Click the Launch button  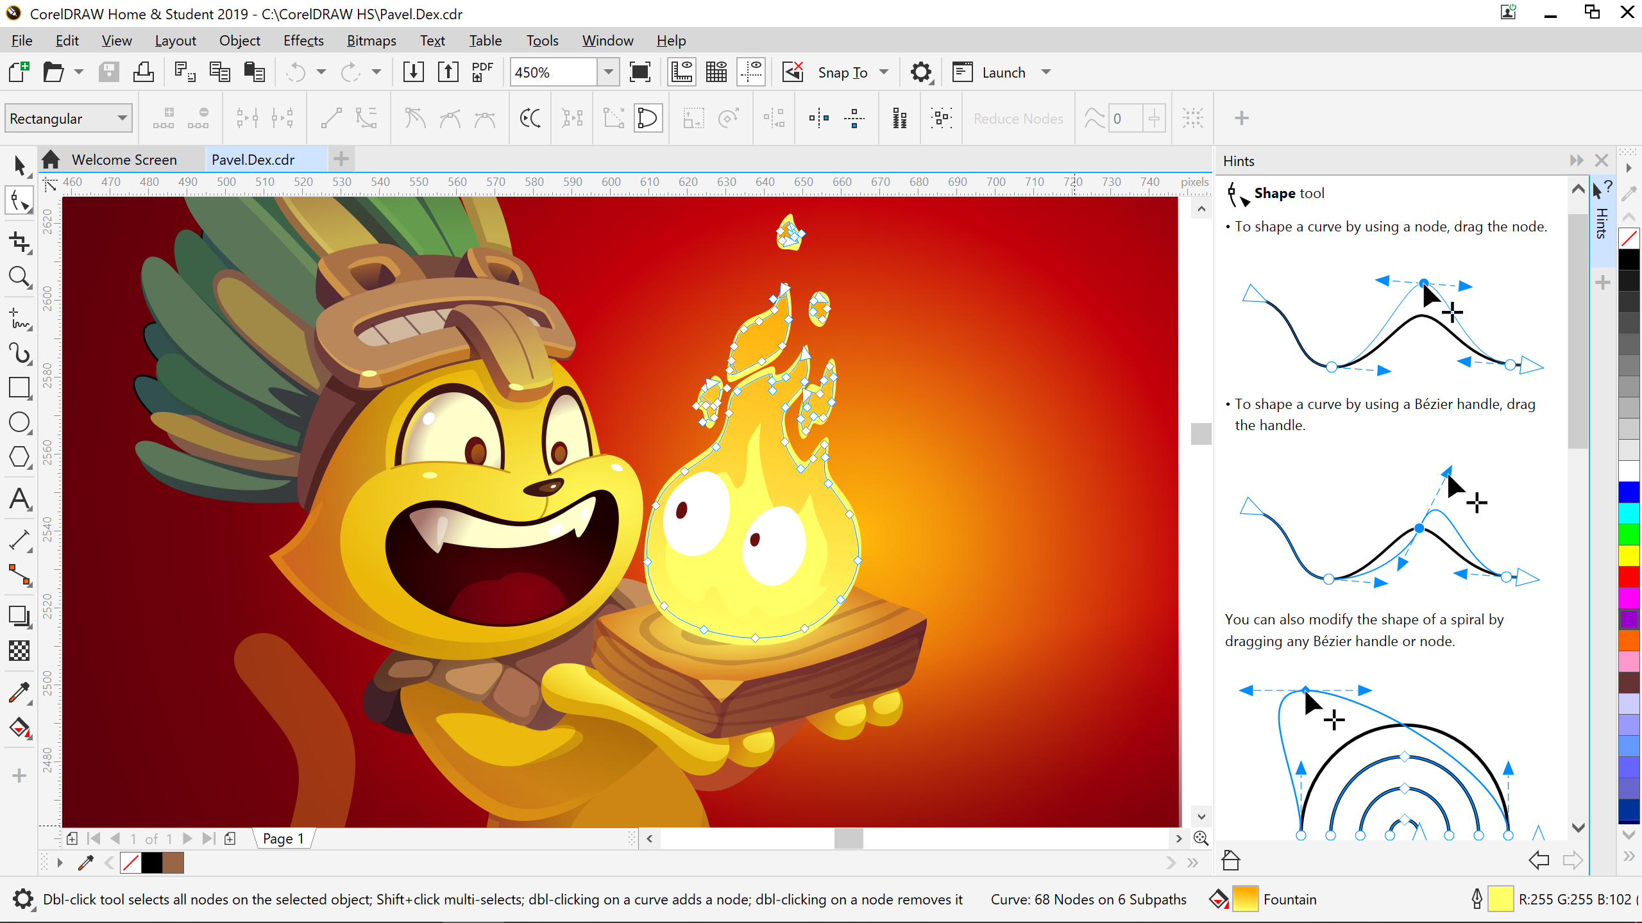[x=1003, y=72]
